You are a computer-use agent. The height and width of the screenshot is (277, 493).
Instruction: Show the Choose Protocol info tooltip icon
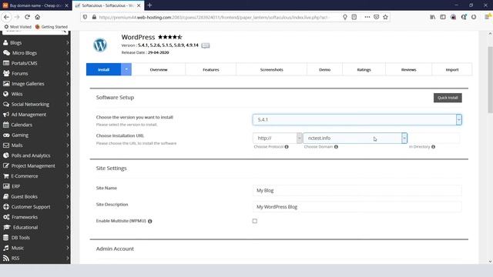(x=287, y=147)
